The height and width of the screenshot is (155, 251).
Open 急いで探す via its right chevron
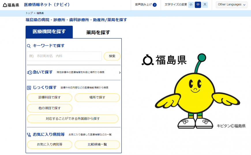click(x=119, y=73)
